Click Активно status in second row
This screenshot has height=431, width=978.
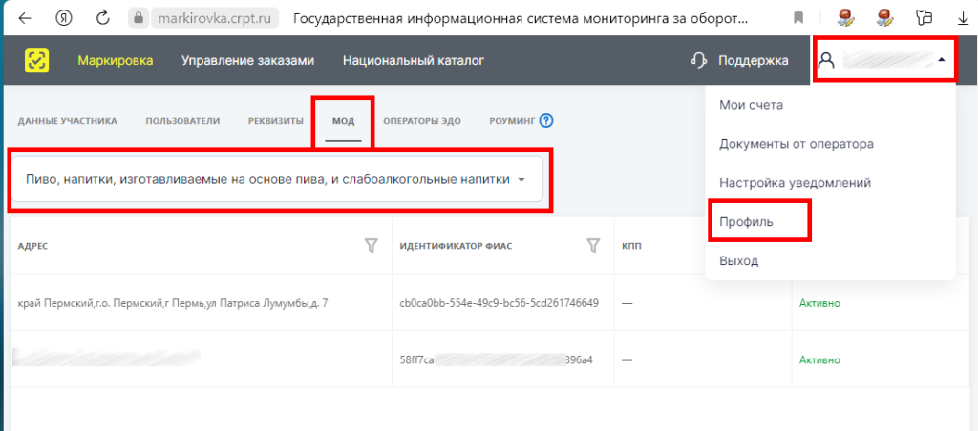(819, 360)
